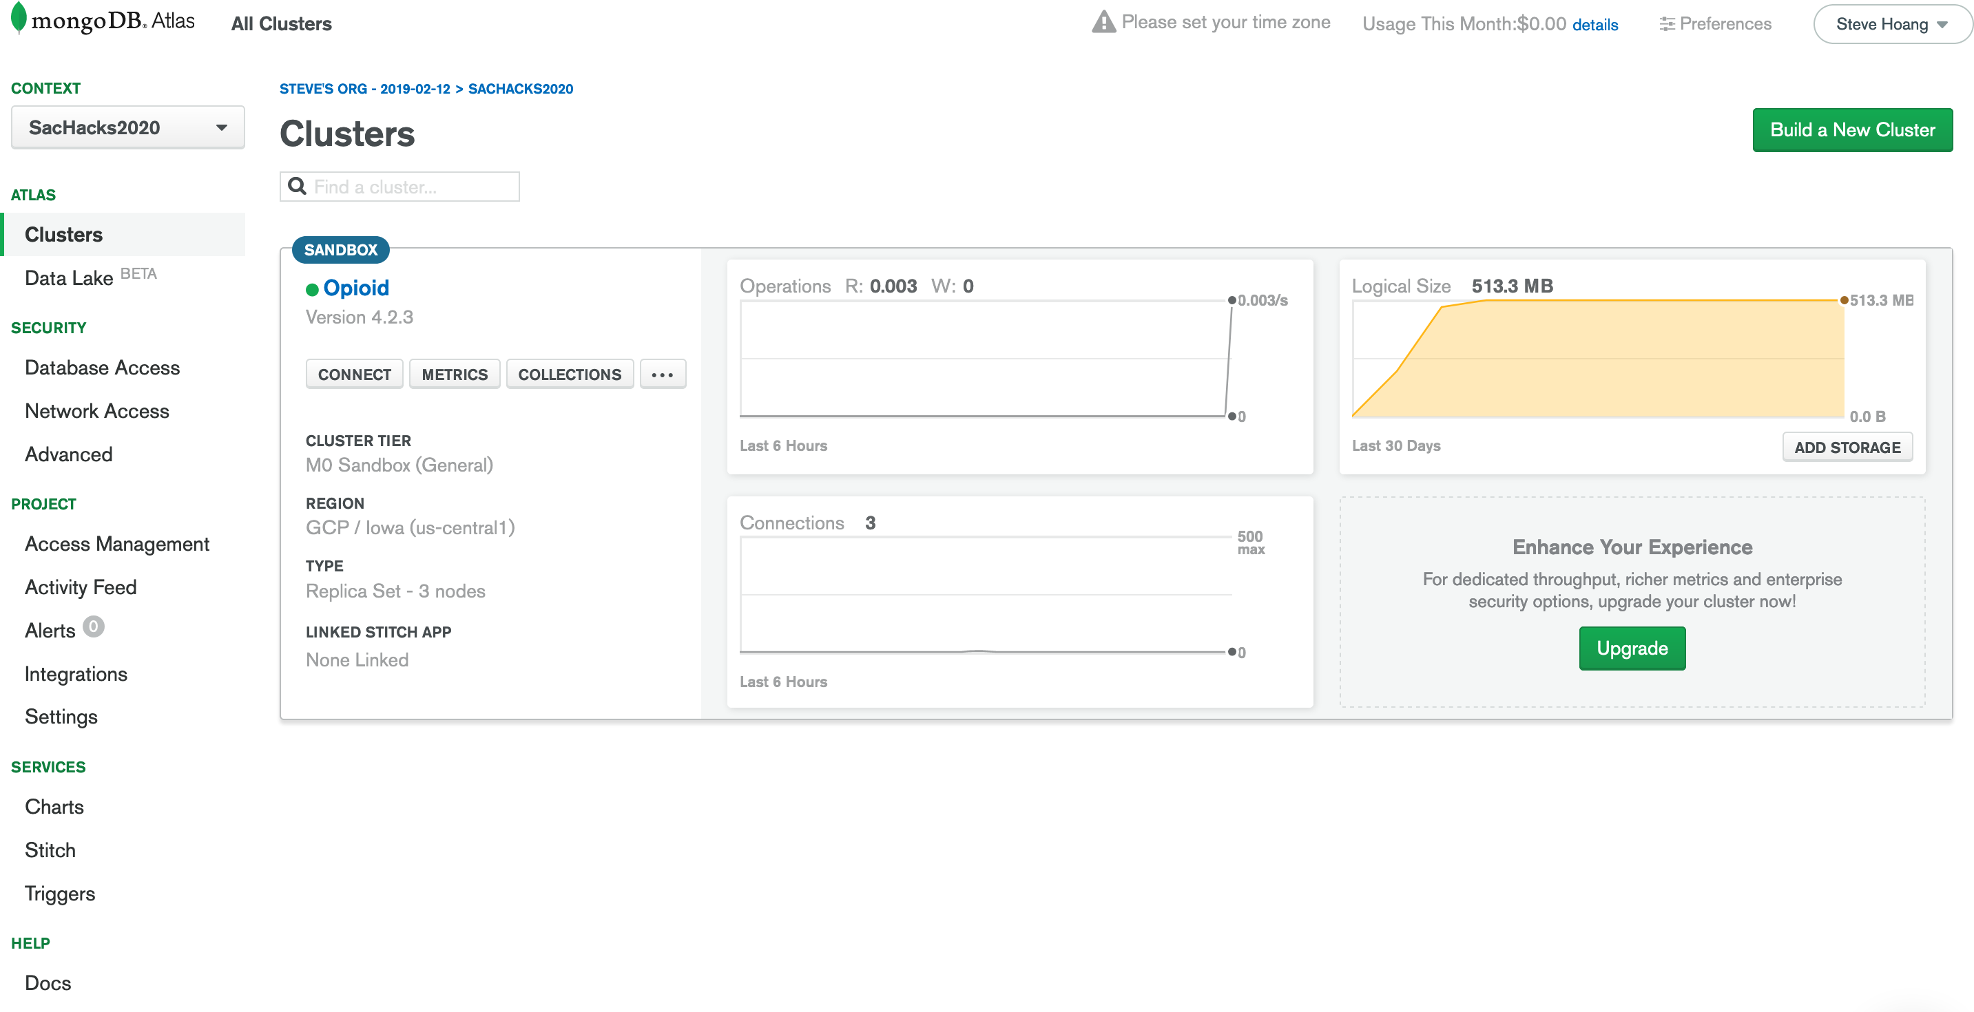Click the SANDBOX badge label
The width and height of the screenshot is (1974, 1012).
(340, 250)
